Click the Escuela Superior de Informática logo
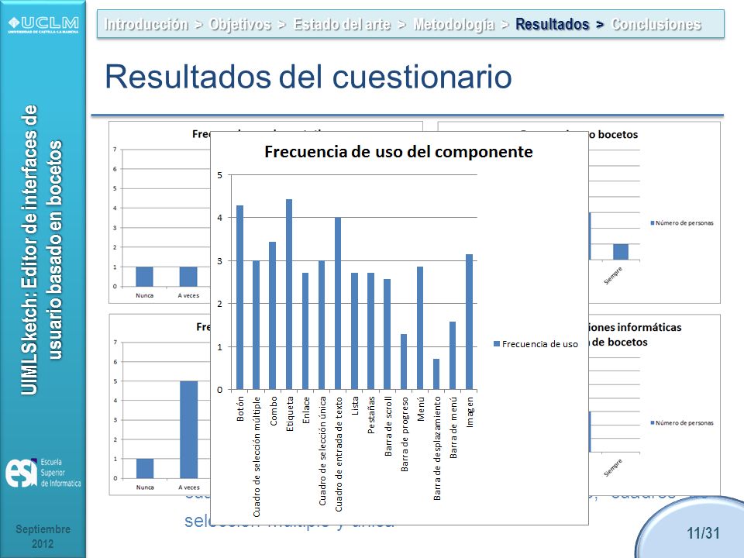 click(x=43, y=473)
